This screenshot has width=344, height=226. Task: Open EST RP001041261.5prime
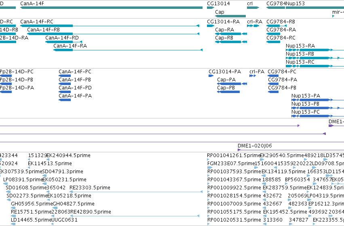click(233, 156)
